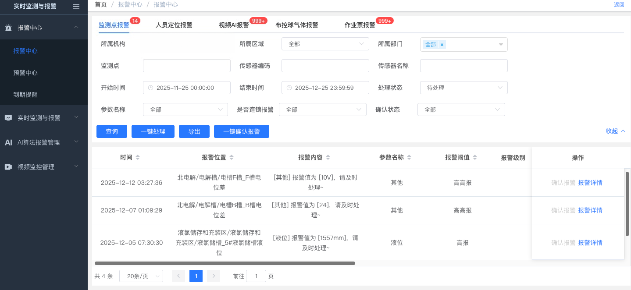
Task: Toggle the hamburger sidebar collapse icon
Action: [76, 6]
